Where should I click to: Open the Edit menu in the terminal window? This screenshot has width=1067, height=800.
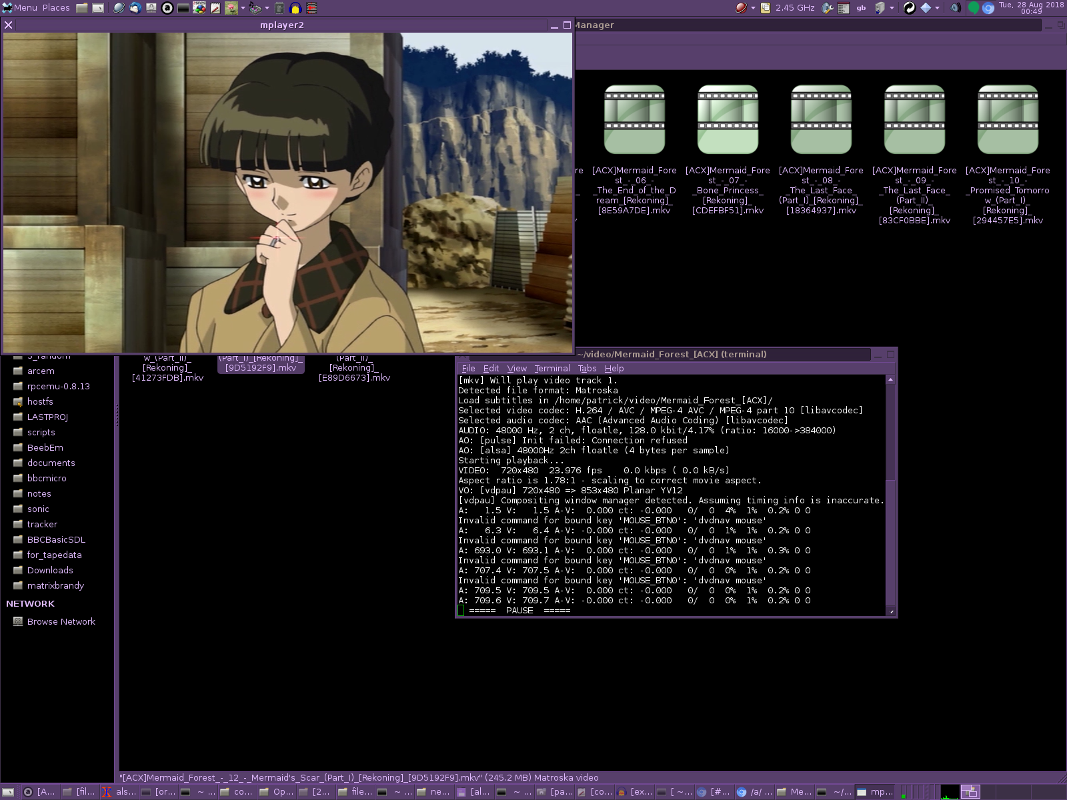click(491, 368)
